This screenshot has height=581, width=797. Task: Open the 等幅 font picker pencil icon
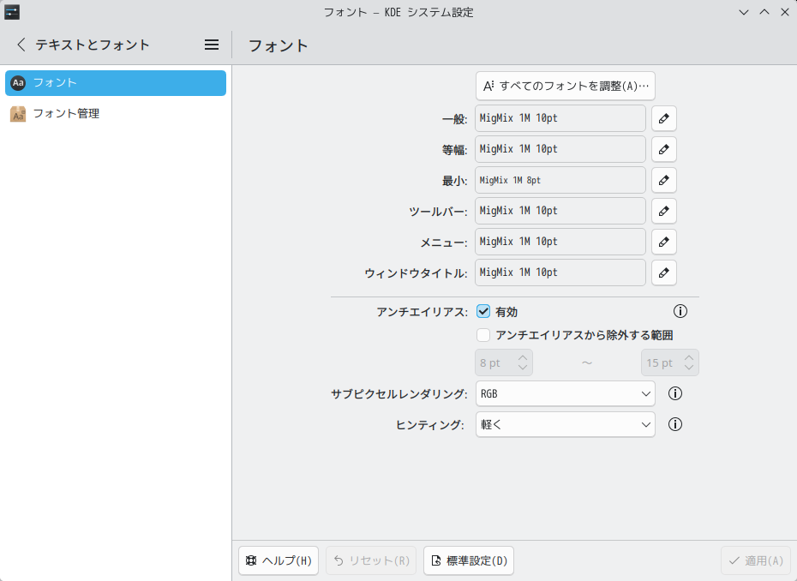(x=663, y=149)
